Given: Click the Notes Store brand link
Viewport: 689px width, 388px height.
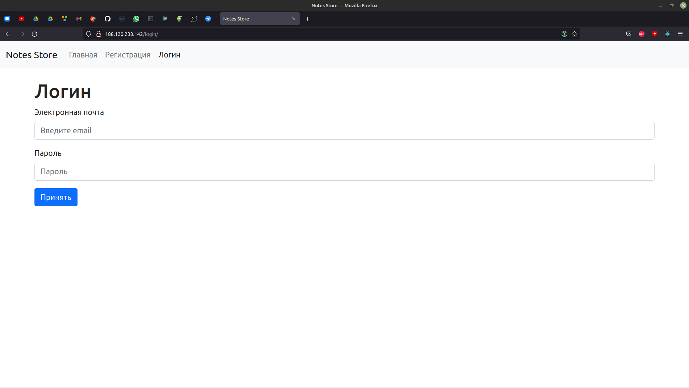Looking at the screenshot, I should (32, 55).
